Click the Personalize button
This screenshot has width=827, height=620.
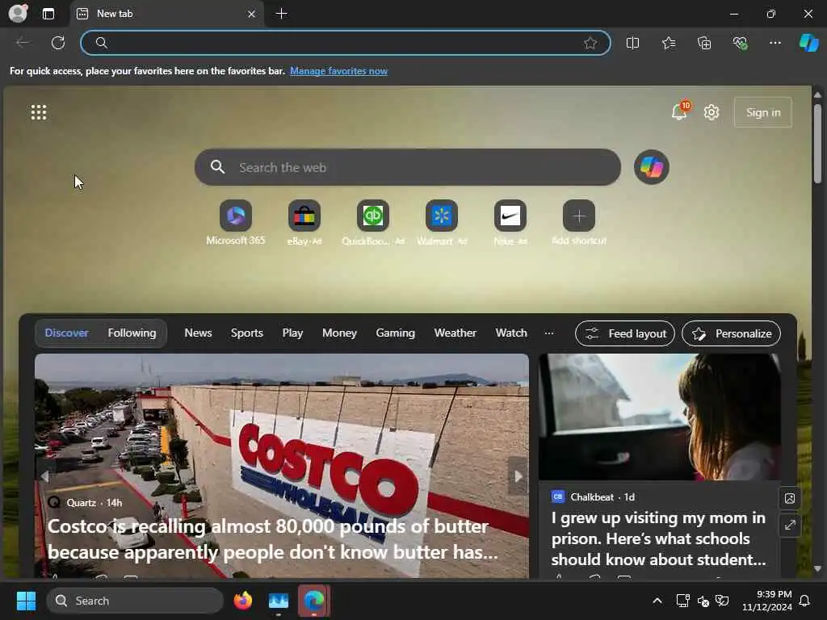pos(731,333)
